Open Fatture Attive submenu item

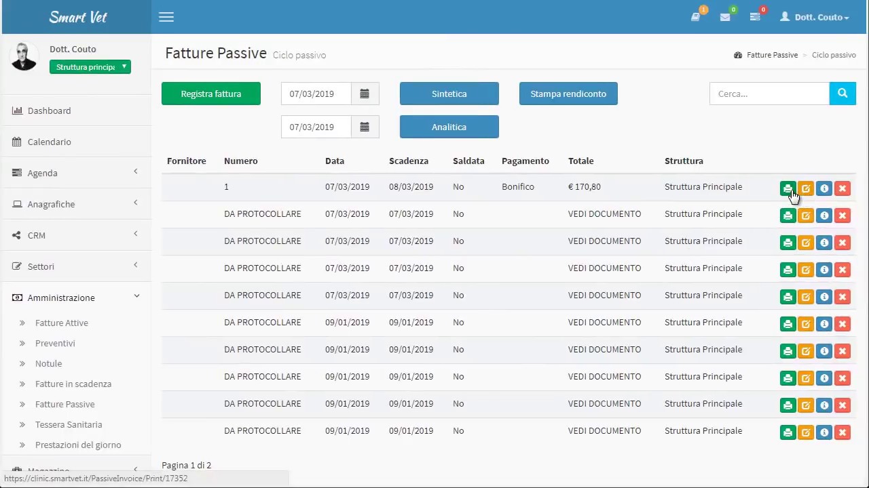pyautogui.click(x=62, y=323)
